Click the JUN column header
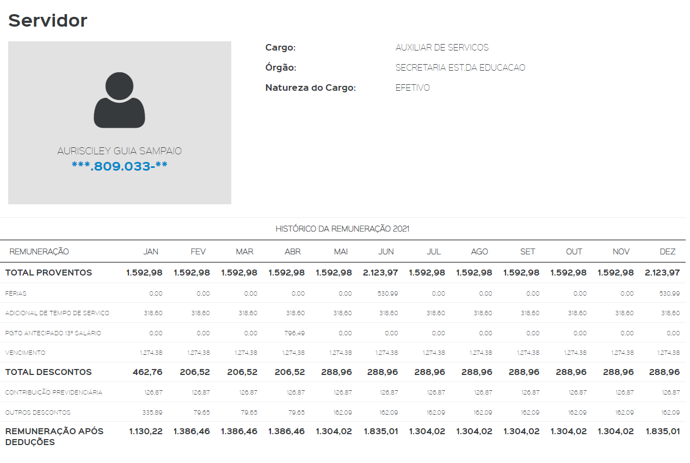This screenshot has width=690, height=463. 386,252
